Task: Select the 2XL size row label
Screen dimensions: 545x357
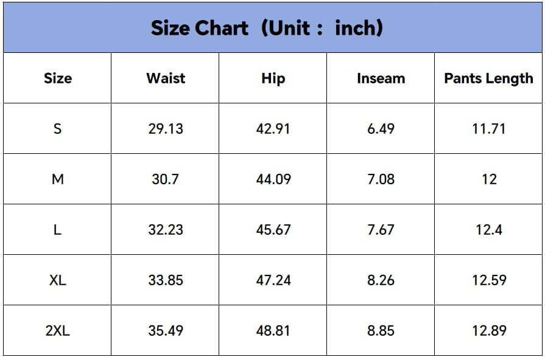Action: coord(58,330)
